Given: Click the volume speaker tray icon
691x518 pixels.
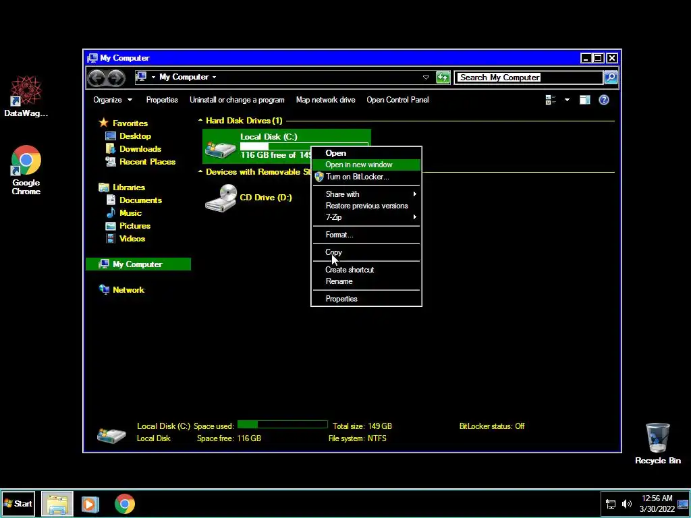Looking at the screenshot, I should [x=626, y=504].
